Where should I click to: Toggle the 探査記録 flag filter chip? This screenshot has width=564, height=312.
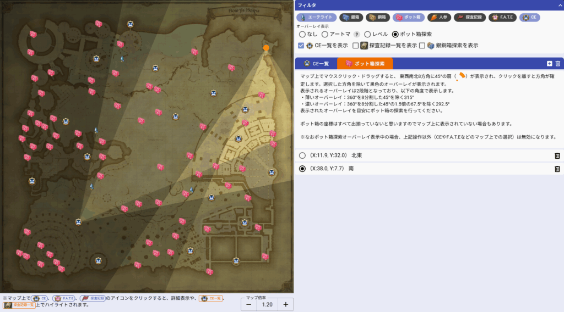click(x=470, y=17)
